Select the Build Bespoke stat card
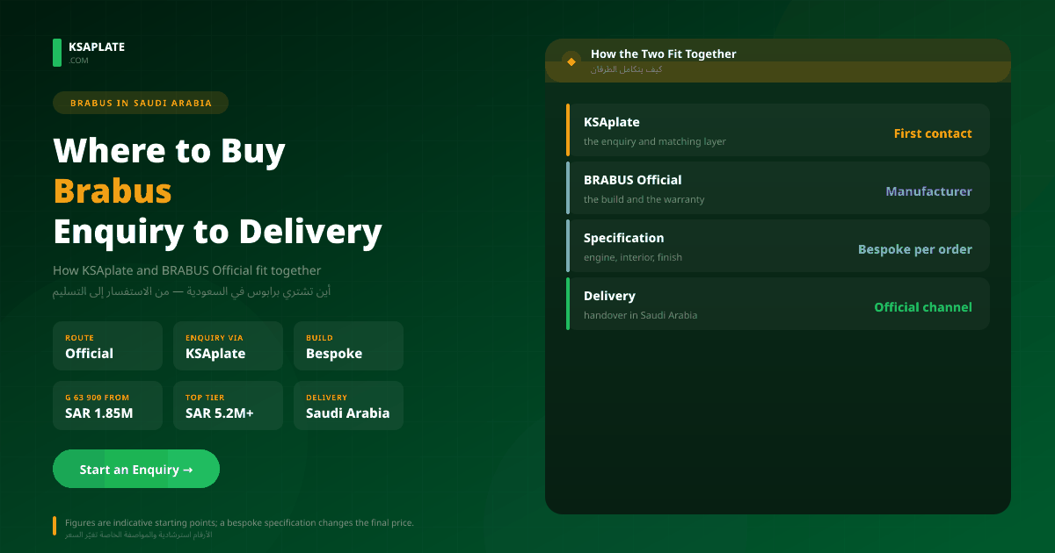 tap(348, 346)
